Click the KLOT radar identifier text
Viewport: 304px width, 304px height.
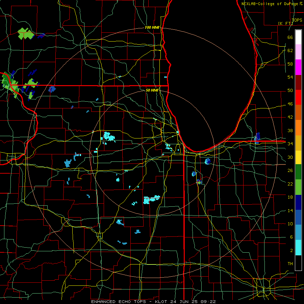tap(162, 302)
